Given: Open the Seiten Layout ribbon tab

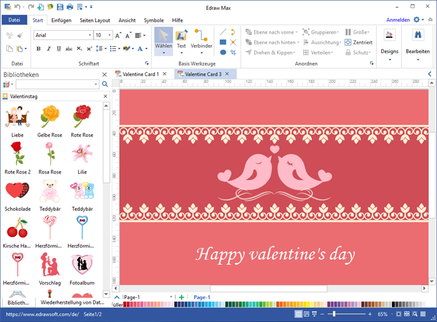Looking at the screenshot, I should tap(96, 20).
